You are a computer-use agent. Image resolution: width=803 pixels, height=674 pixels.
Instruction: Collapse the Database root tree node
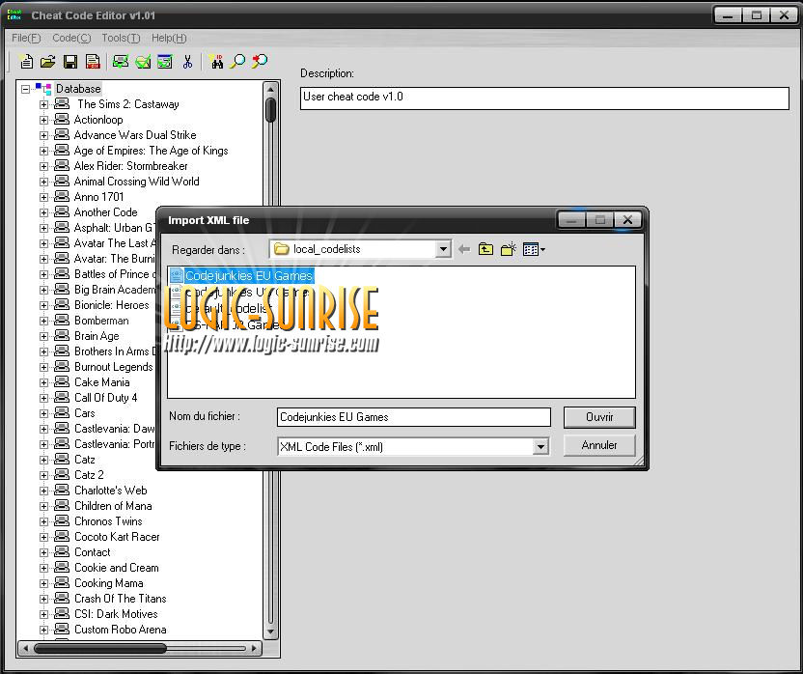[x=26, y=89]
